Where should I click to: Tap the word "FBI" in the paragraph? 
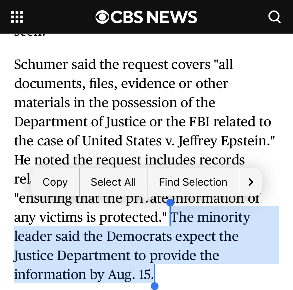(x=199, y=122)
